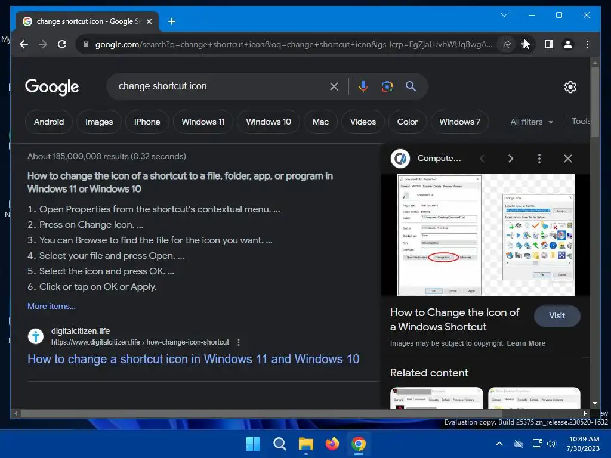Click the featured snippet heading
The image size is (611, 458).
pyautogui.click(x=180, y=182)
